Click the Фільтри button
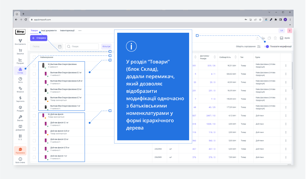Screen dimensions: 306x179 [x=106, y=47]
